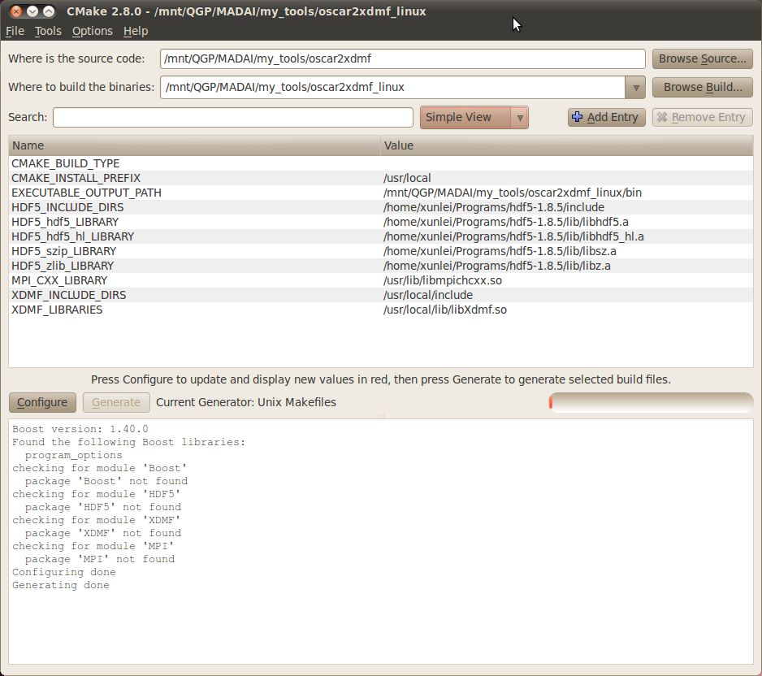Focus the Search input field
Screen dimensions: 762x676
tap(233, 118)
